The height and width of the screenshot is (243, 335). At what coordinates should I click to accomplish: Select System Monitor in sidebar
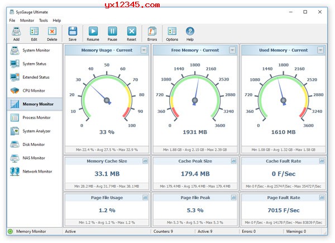tap(35, 50)
